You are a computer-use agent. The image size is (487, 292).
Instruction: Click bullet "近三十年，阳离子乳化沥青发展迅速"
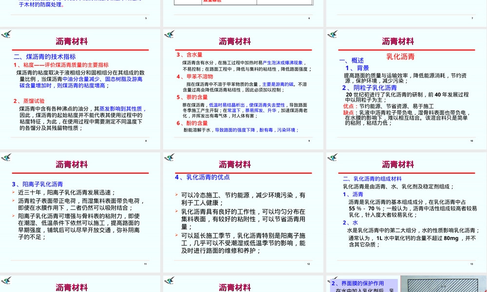click(x=67, y=192)
